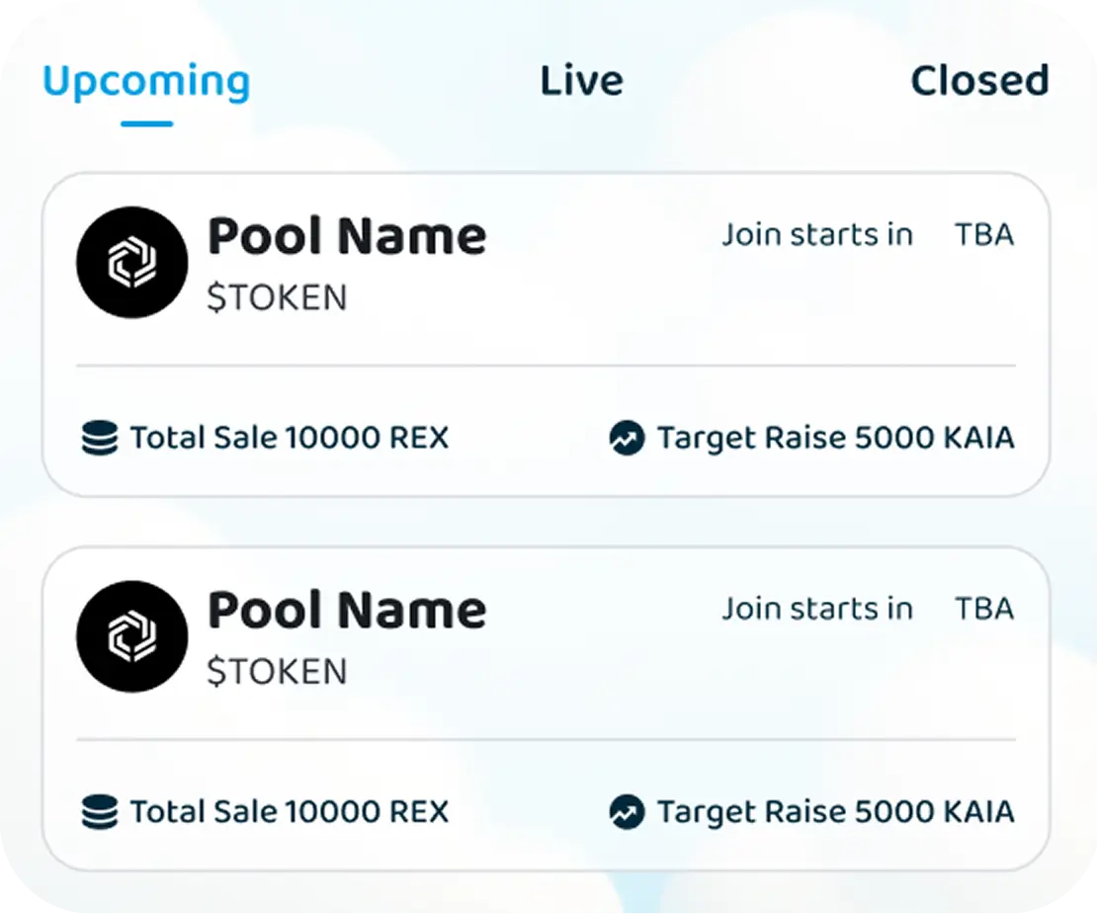This screenshot has height=914, width=1100.
Task: Open the second Pool Name title
Action: click(347, 611)
